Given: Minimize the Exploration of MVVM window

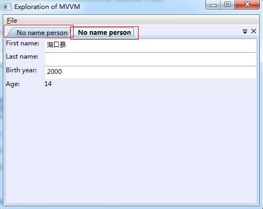Looking at the screenshot, I should tap(213, 5).
